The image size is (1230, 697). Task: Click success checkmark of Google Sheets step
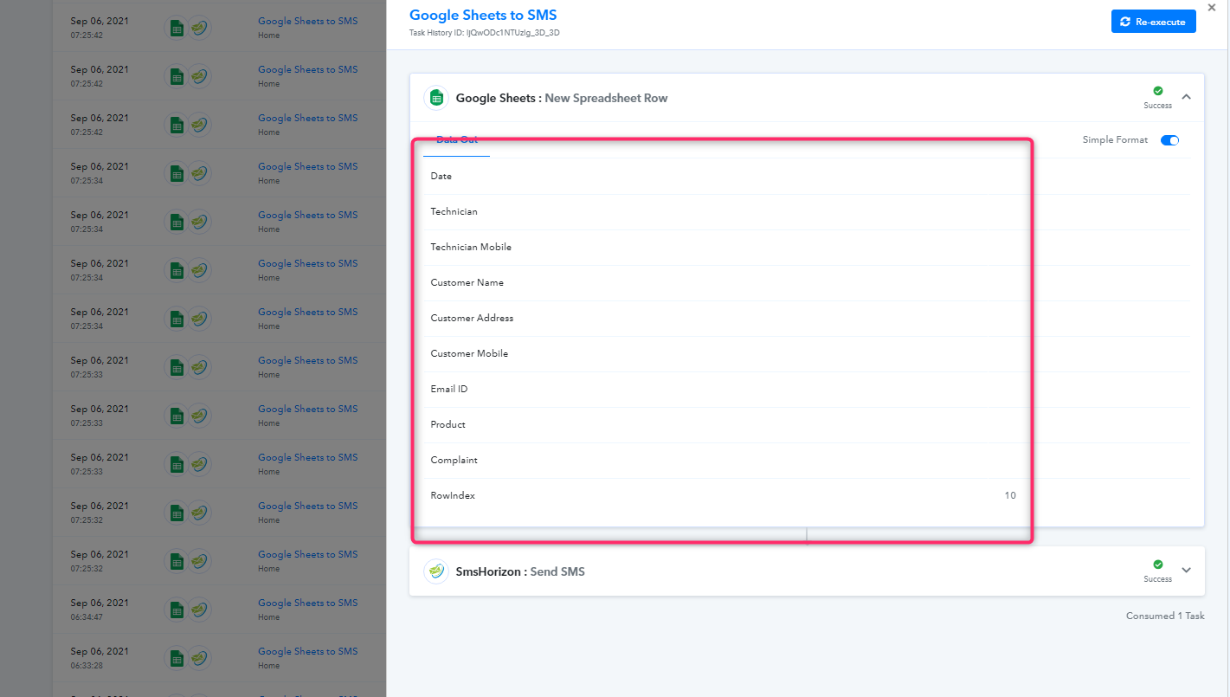[1158, 91]
